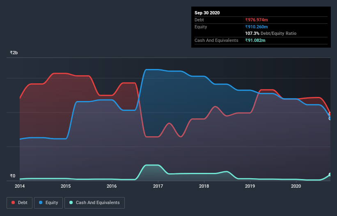
Task: Click the teal Cash endpoint marker
Action: click(x=330, y=175)
